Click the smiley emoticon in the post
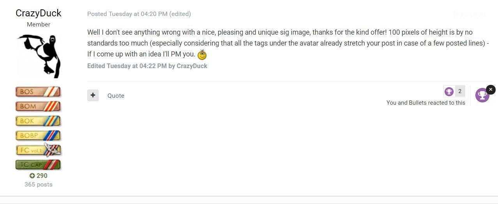The width and height of the screenshot is (498, 204). click(x=202, y=55)
